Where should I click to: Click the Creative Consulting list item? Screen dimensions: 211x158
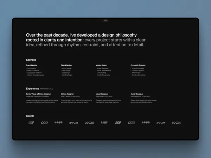[139, 75]
